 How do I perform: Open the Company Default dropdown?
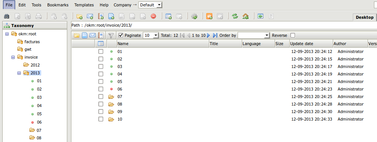[150, 5]
